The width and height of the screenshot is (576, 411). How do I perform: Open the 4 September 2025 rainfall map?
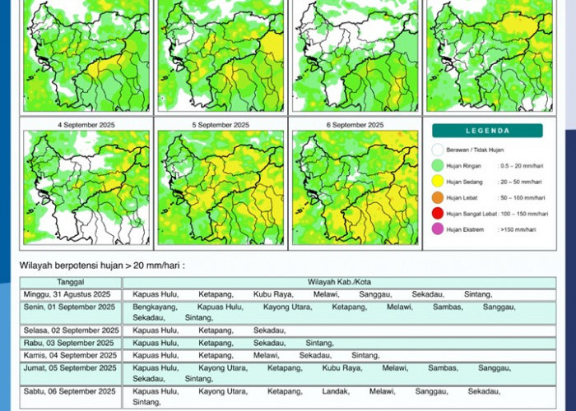coord(86,187)
